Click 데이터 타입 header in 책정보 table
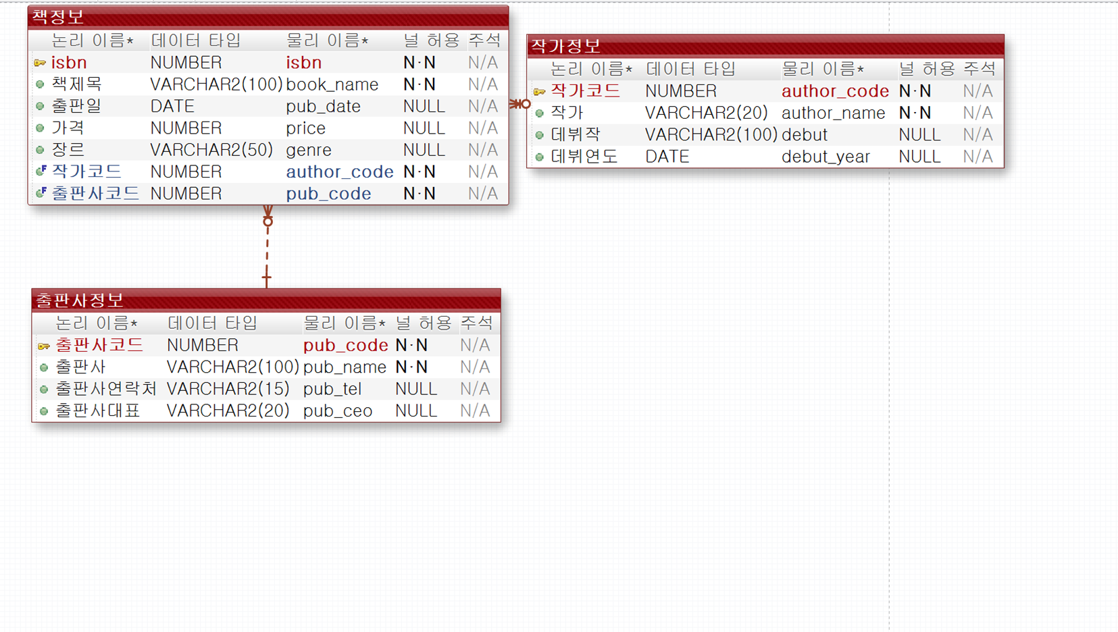This screenshot has width=1118, height=632. point(196,41)
